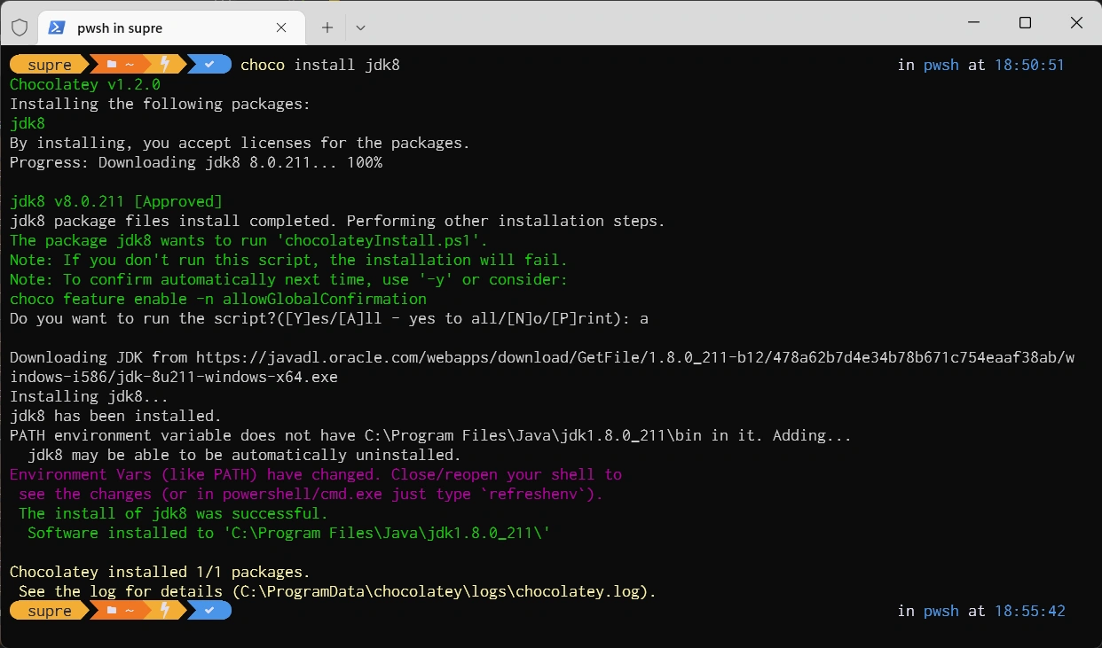Open a new terminal tab with plus
1102x648 pixels.
click(327, 27)
